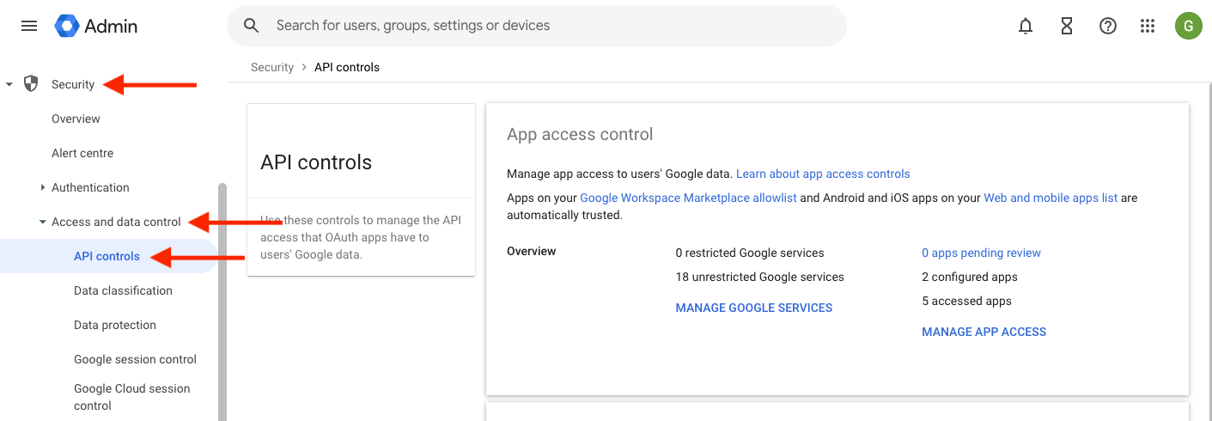Click the sidebar vertical scrollbar

click(222, 301)
